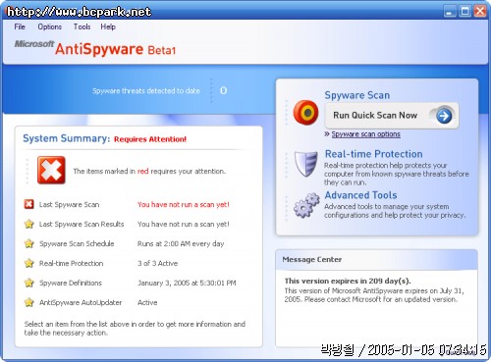Click 'January 3, 2005 at 5:30:01 PM' value
Image resolution: width=491 pixels, height=362 pixels.
coord(187,284)
